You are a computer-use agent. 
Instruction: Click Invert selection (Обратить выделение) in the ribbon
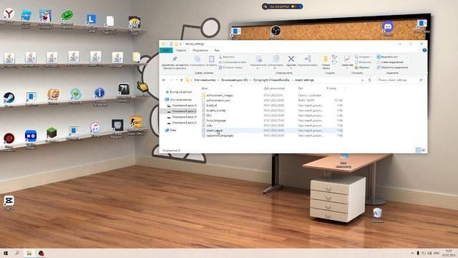click(392, 67)
